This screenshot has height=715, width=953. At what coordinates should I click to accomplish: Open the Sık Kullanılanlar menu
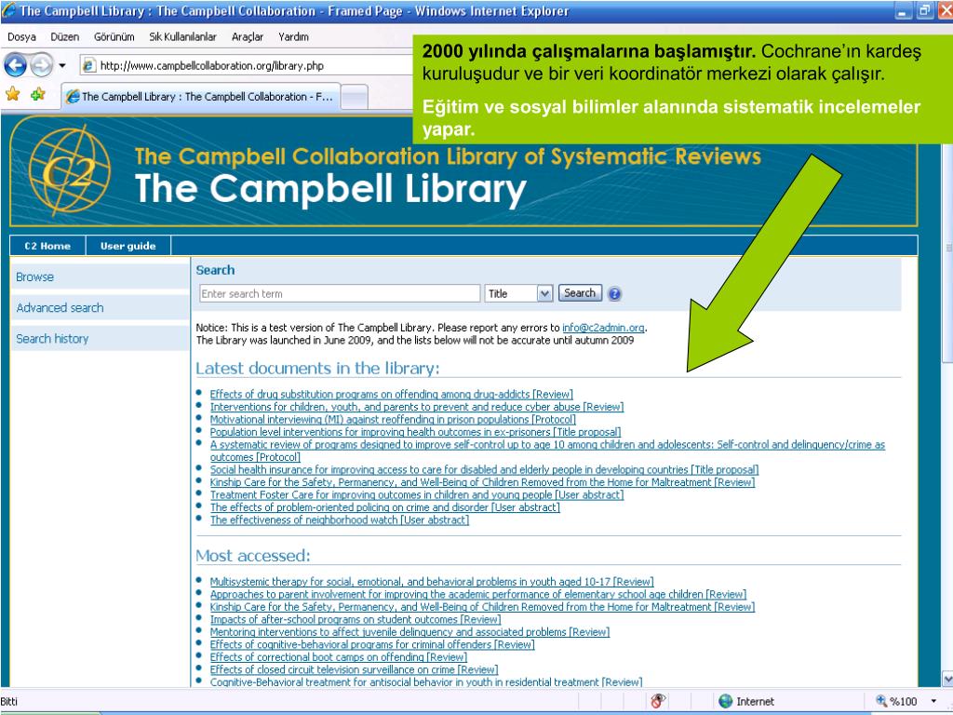pos(183,37)
